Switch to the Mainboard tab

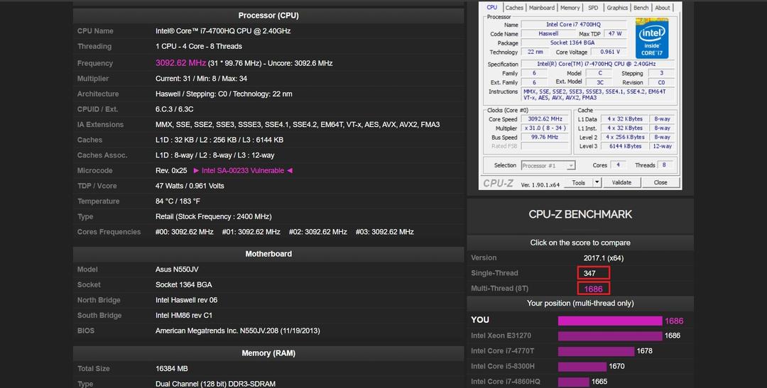pyautogui.click(x=542, y=8)
